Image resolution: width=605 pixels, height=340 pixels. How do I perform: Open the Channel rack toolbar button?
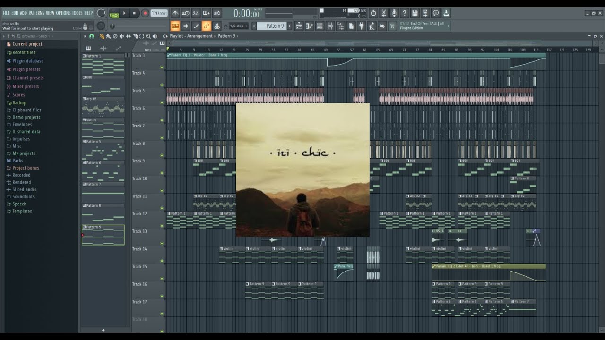point(320,26)
